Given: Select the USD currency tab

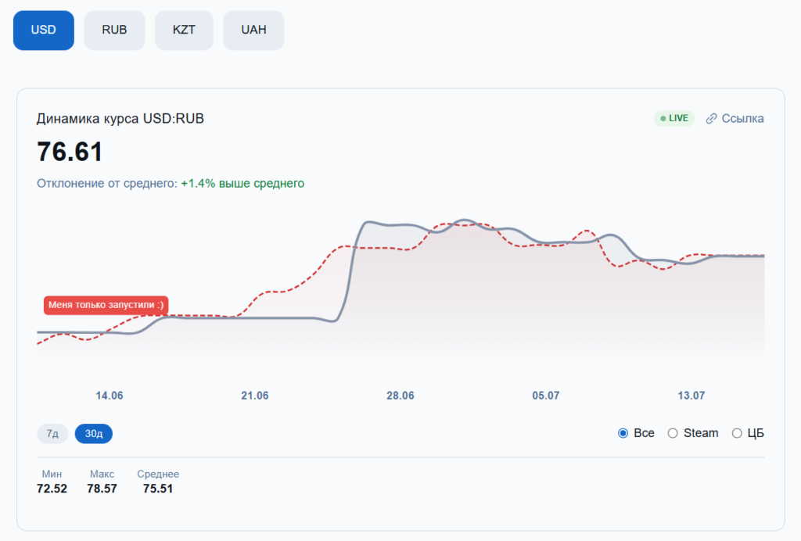Looking at the screenshot, I should coord(44,30).
